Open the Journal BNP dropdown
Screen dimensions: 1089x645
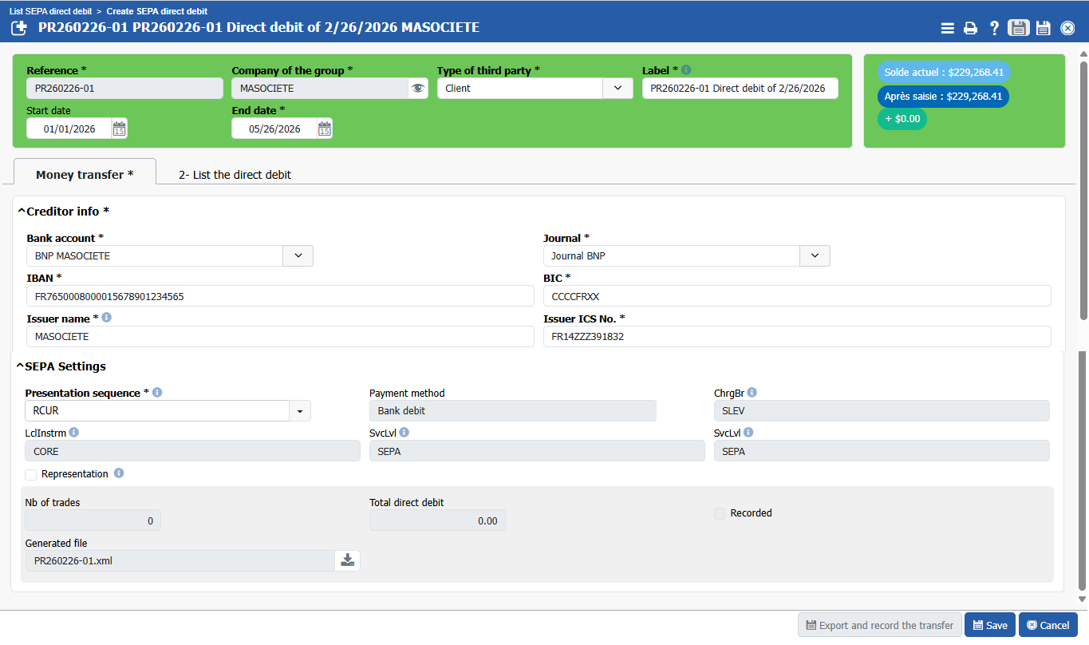[x=815, y=256]
